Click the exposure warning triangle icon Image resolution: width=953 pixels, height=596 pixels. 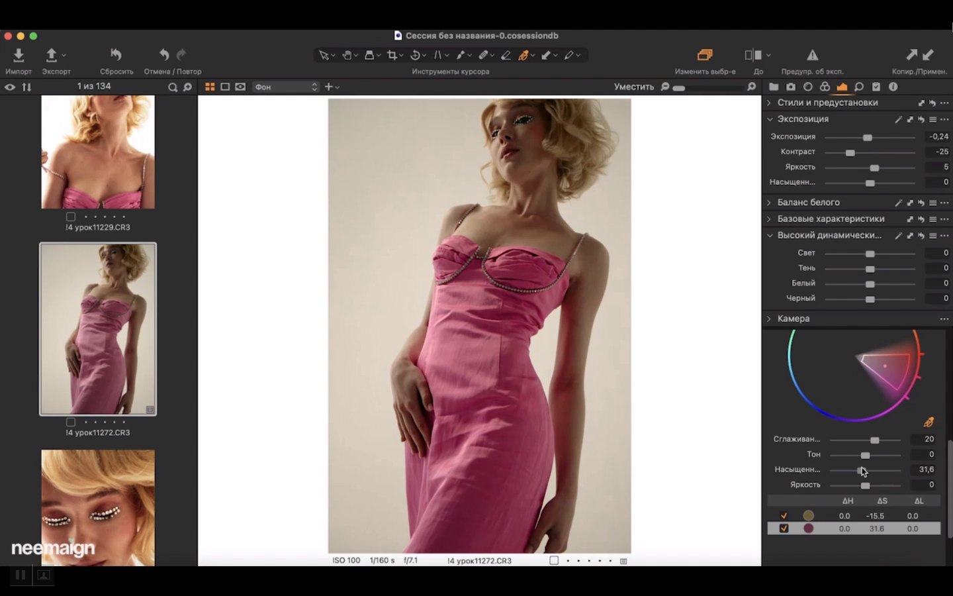812,55
